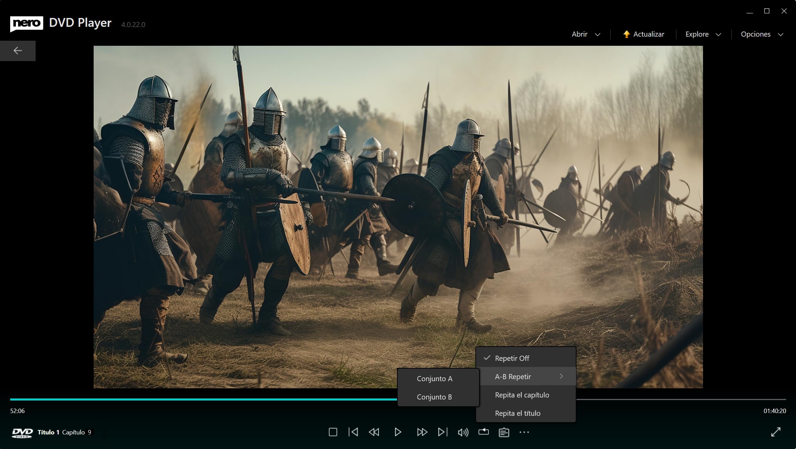The image size is (796, 449).
Task: Seek within the elapsed teal progress bar
Action: pos(204,399)
